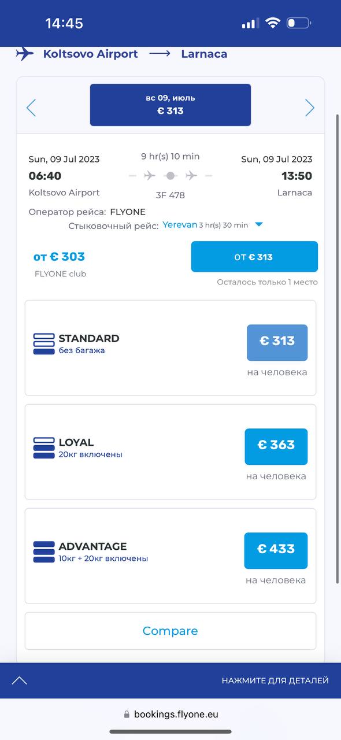Tap the STANDARD fare stacked-bars icon
The height and width of the screenshot is (740, 341).
(x=44, y=344)
